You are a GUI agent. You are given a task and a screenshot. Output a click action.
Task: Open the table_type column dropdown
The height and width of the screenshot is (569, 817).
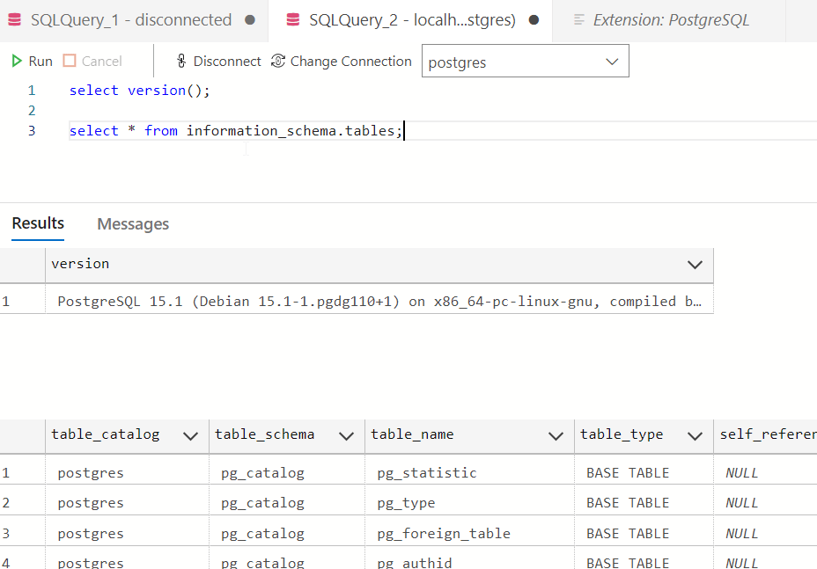coord(695,435)
